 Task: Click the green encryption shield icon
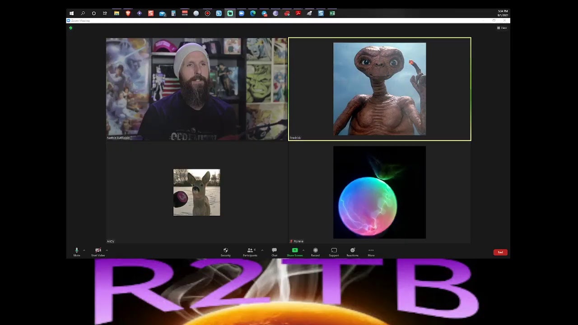pos(70,28)
